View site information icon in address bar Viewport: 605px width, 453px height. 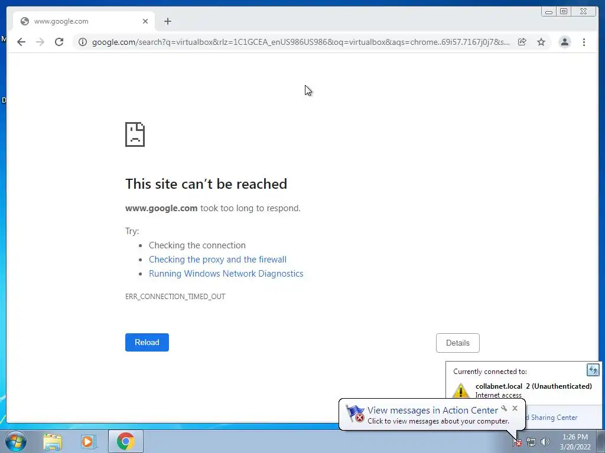[83, 42]
